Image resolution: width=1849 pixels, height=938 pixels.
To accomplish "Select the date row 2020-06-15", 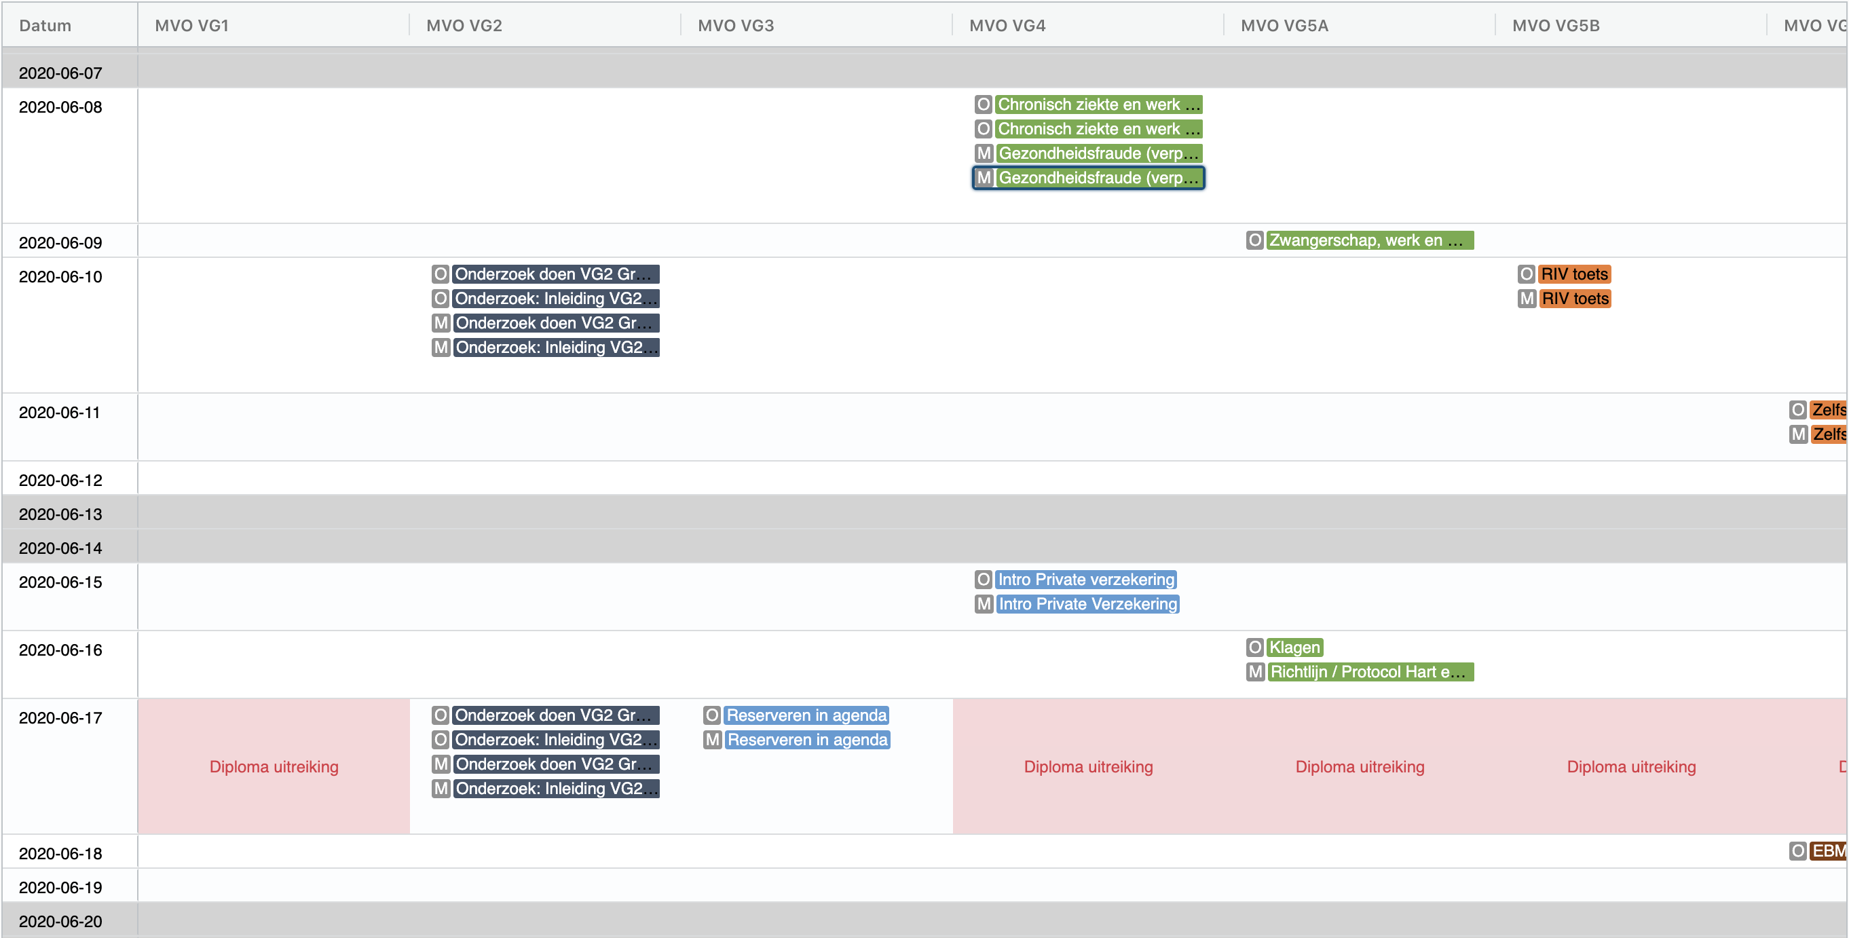I will point(924,597).
